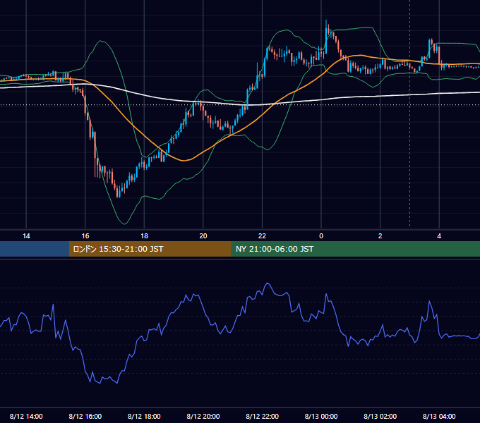Click the 8/13 04:00 indicator axis label
Viewport: 480px width, 423px height.
pos(439,416)
